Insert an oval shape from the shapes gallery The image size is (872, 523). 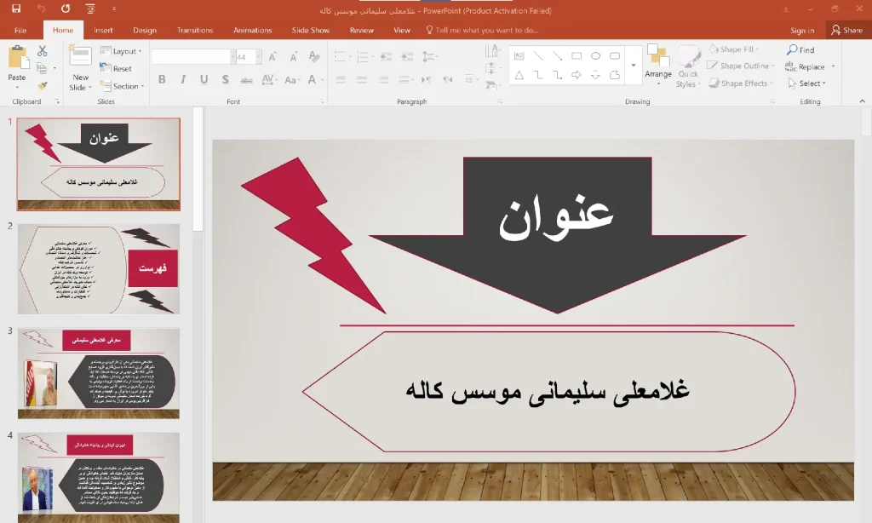pyautogui.click(x=594, y=55)
